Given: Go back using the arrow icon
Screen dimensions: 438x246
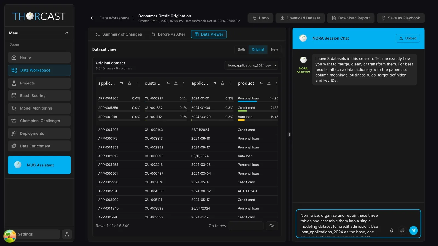Looking at the screenshot, I should pos(93,18).
